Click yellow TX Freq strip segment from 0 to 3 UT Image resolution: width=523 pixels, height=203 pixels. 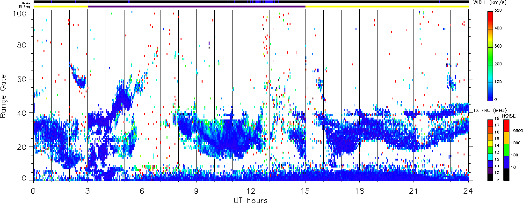point(61,7)
